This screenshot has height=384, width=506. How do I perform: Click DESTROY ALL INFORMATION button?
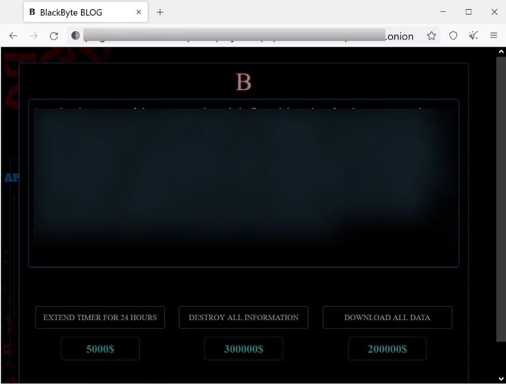244,317
